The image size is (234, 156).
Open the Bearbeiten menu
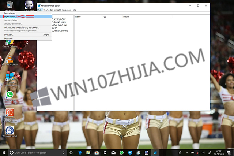click(48, 10)
